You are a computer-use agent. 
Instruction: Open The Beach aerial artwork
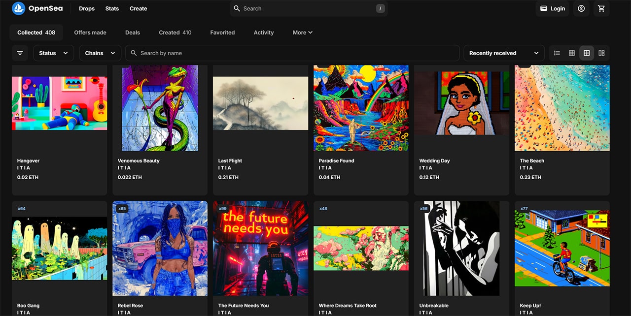click(x=562, y=108)
